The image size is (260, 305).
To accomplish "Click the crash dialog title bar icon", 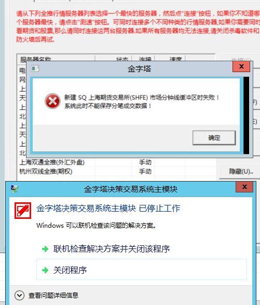I will pyautogui.click(x=15, y=188).
